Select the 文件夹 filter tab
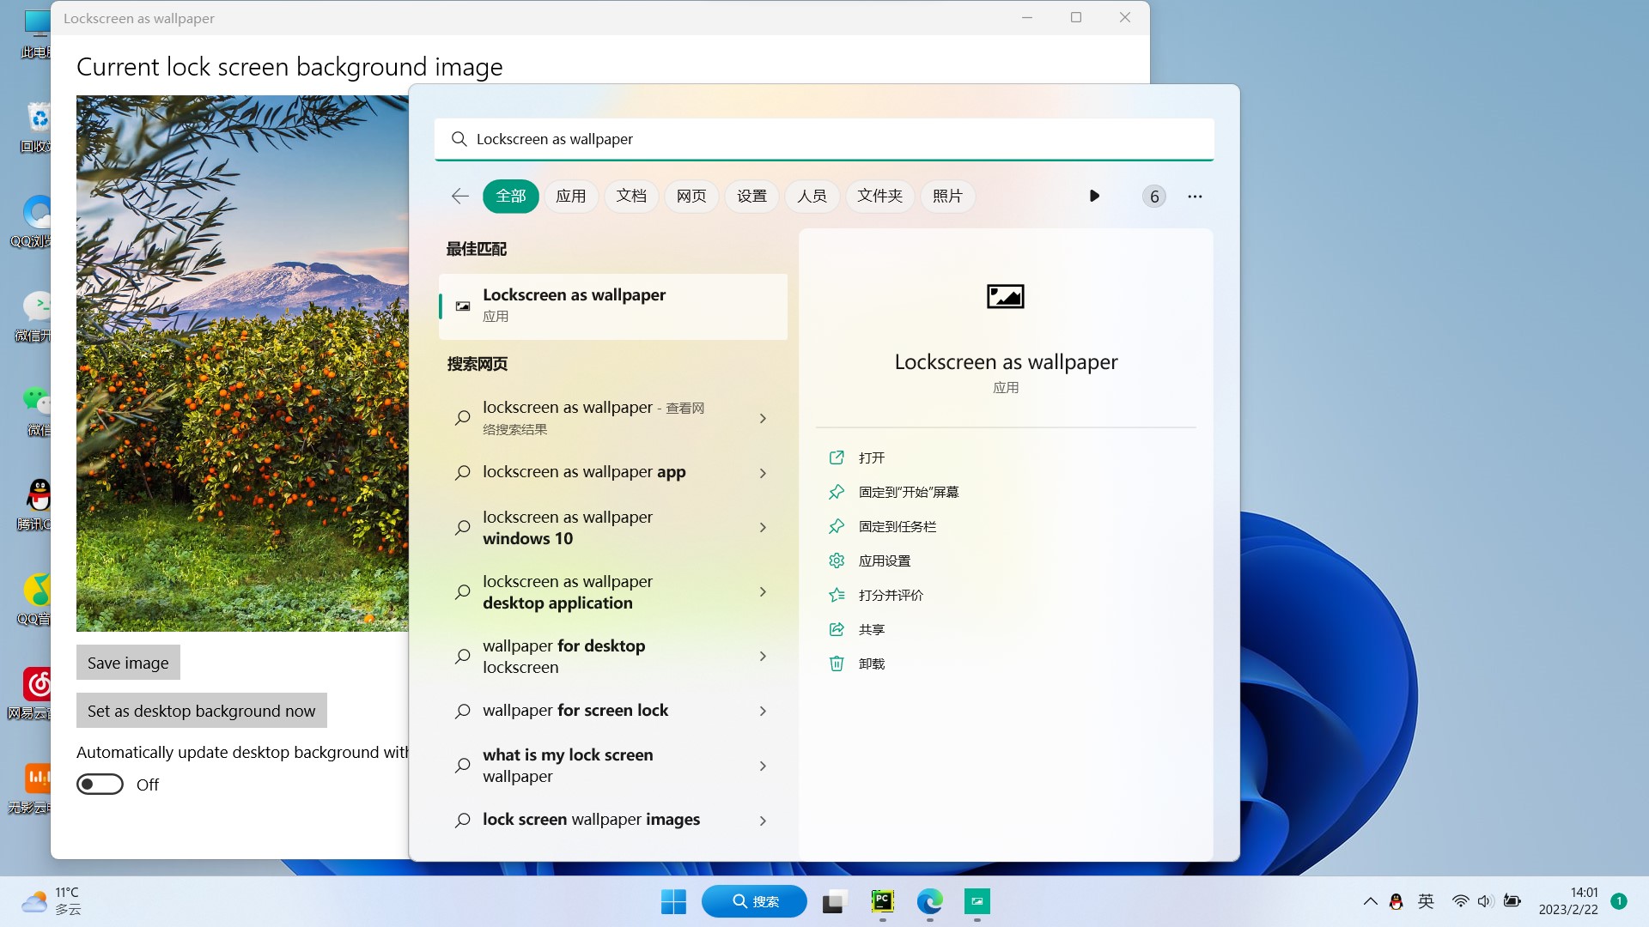The height and width of the screenshot is (927, 1649). tap(880, 197)
